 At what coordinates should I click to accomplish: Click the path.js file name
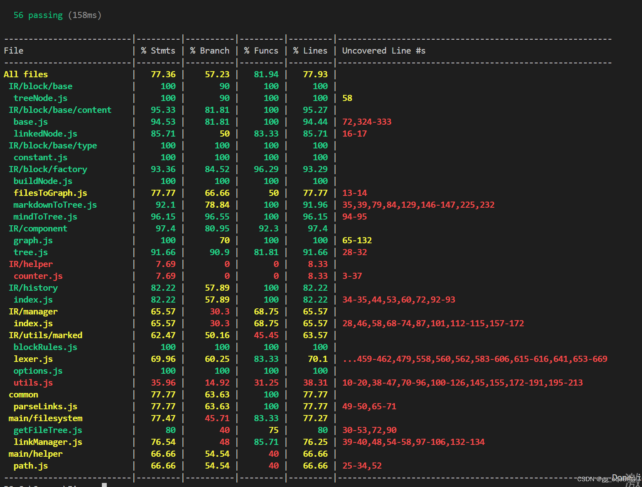coord(31,466)
